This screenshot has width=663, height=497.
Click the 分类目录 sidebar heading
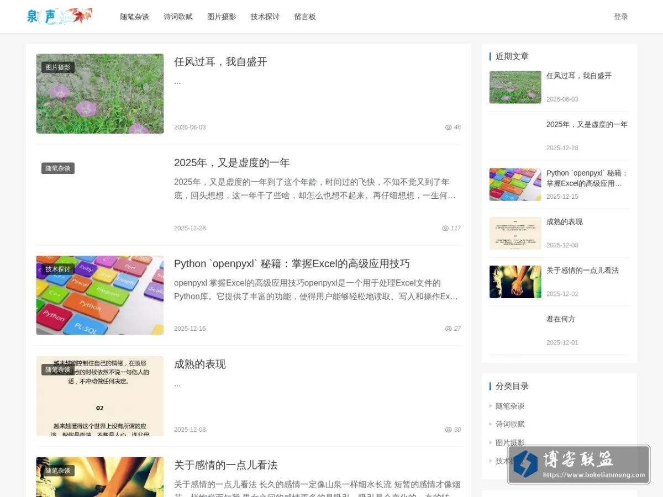[x=512, y=386]
